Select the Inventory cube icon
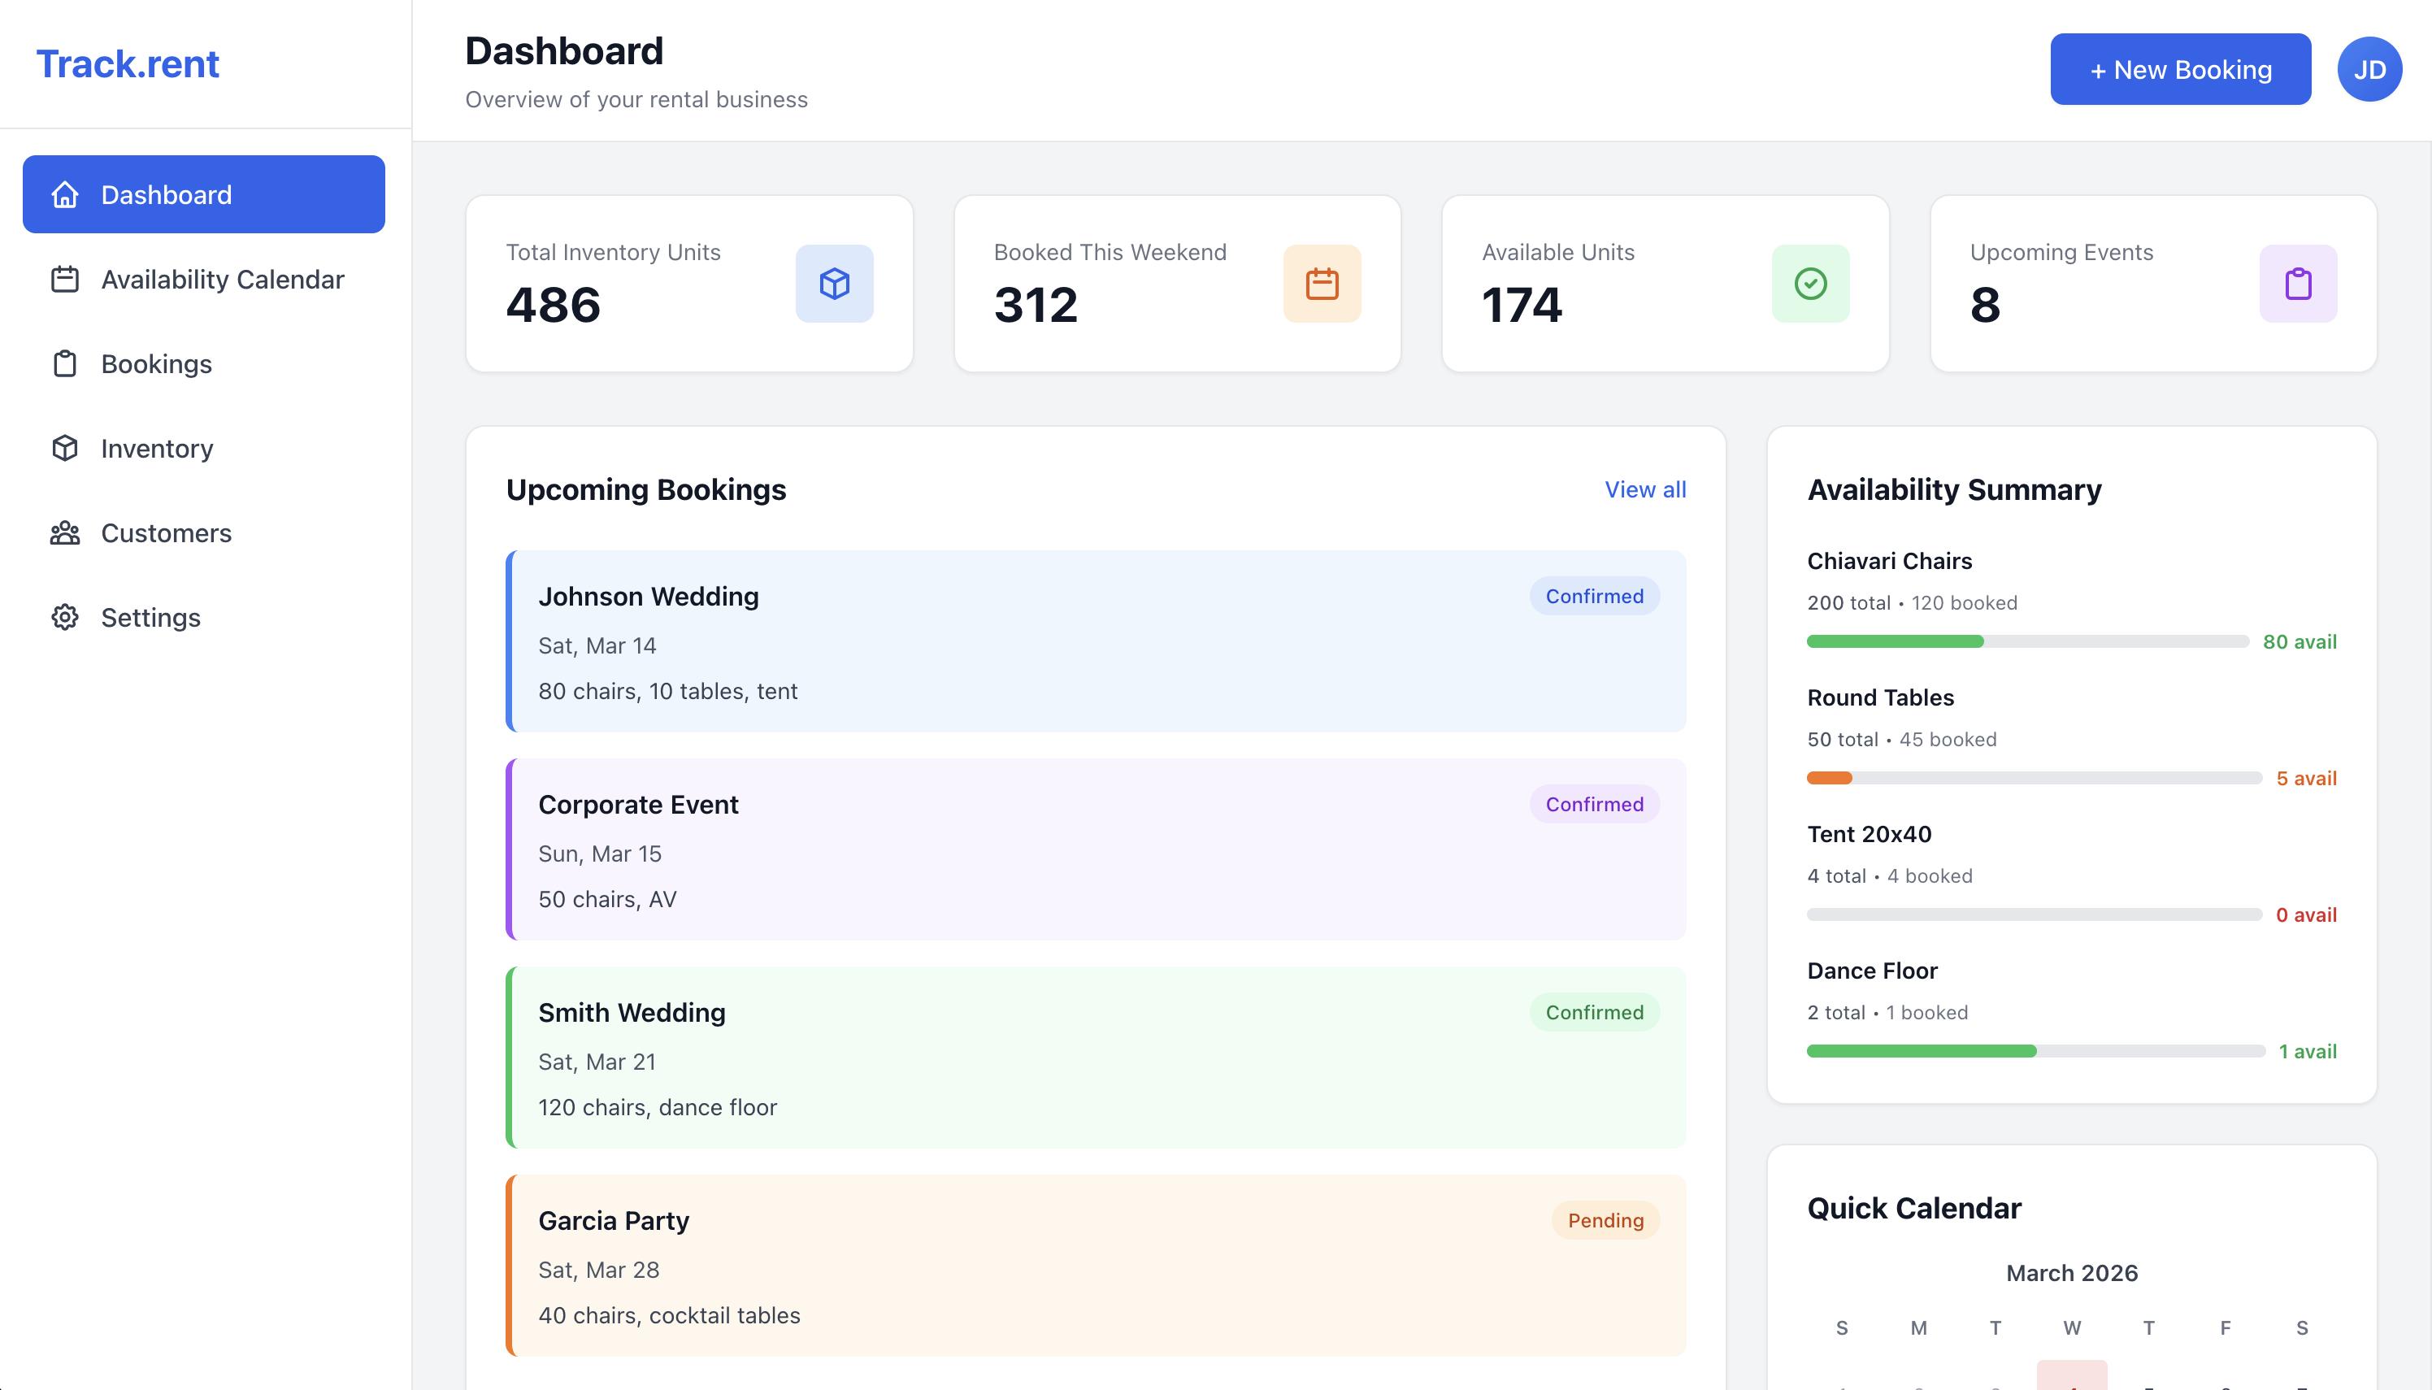 64,448
